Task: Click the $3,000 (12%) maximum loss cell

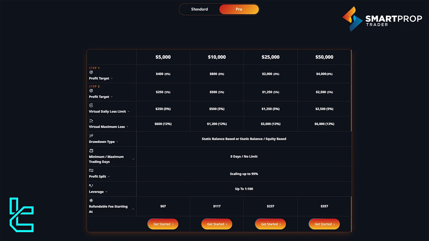Action: [271, 124]
